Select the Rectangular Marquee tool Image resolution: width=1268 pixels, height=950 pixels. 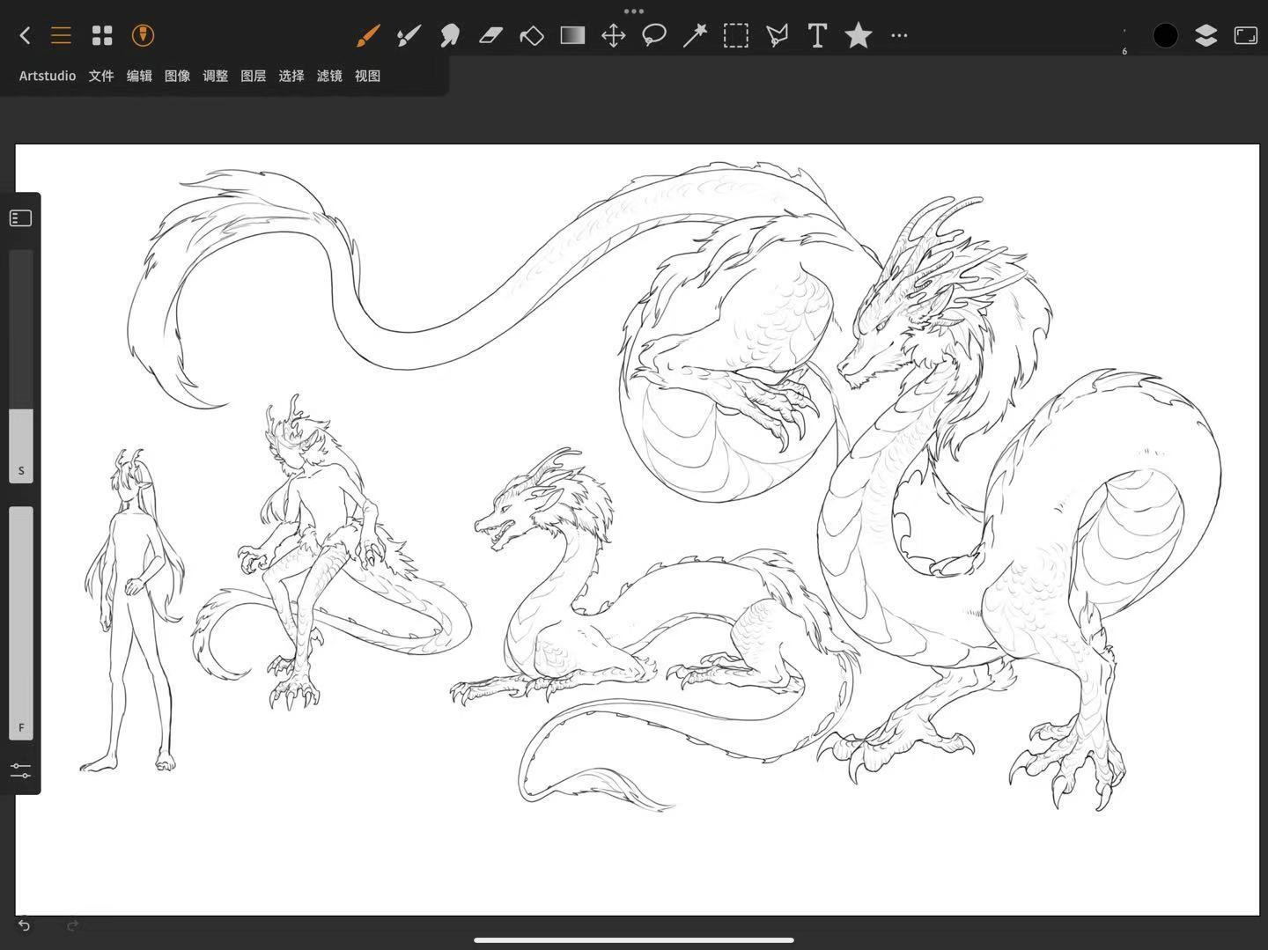(x=736, y=36)
